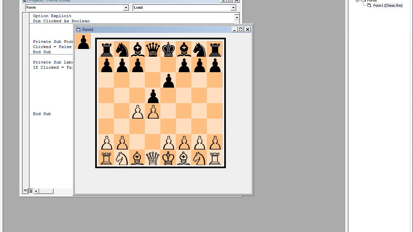Click the white pawn on e2

pyautogui.click(x=168, y=142)
